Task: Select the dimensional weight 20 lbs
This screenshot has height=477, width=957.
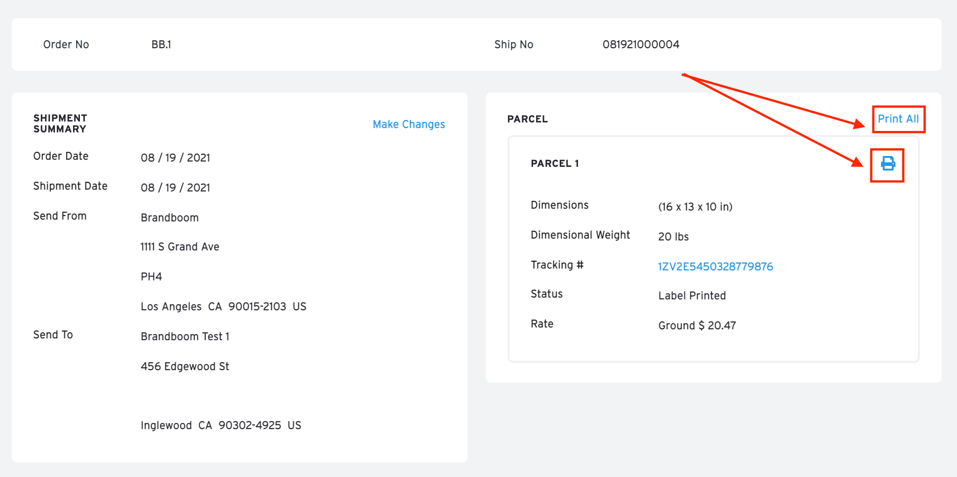Action: pyautogui.click(x=673, y=237)
